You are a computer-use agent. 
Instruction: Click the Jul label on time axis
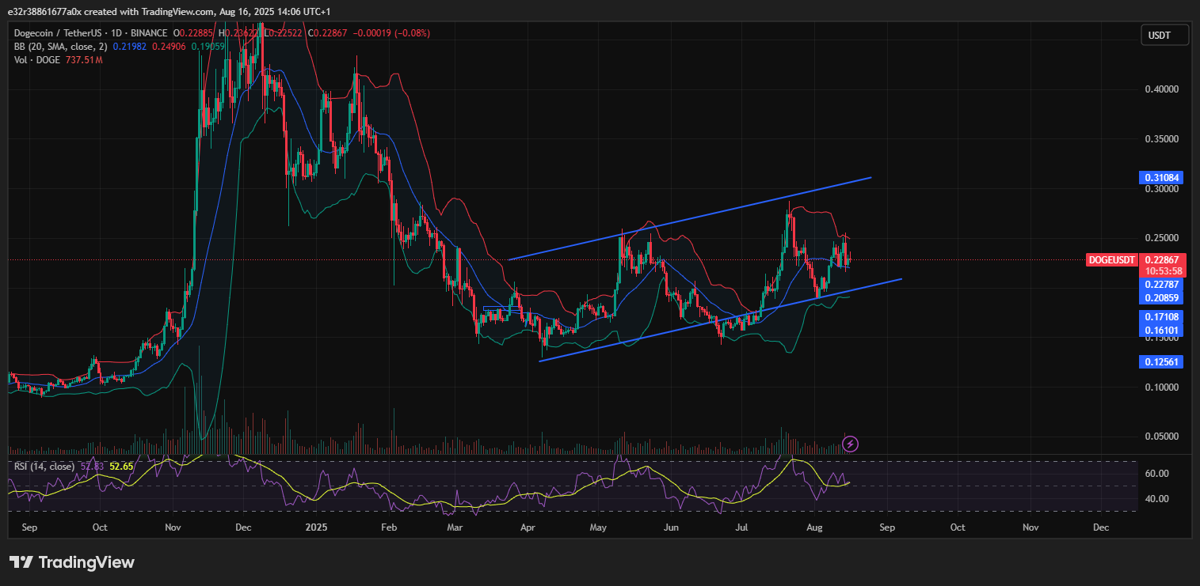(x=742, y=526)
